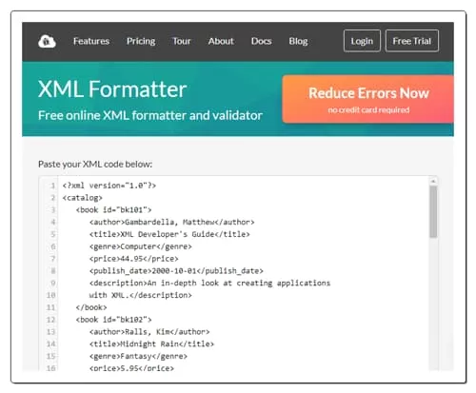
Task: Click the cloud logo icon
Action: click(47, 41)
